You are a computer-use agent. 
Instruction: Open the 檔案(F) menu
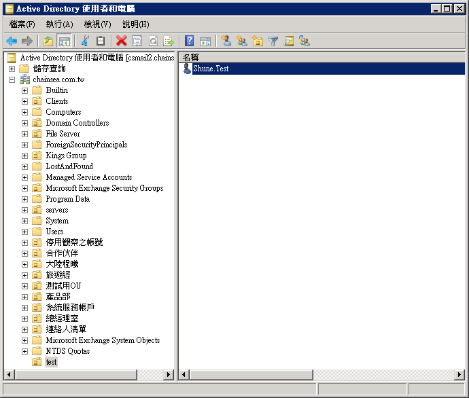pos(22,24)
